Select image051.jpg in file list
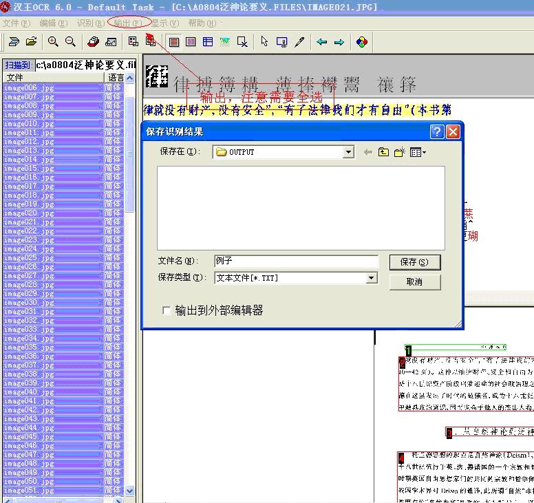 point(63,491)
